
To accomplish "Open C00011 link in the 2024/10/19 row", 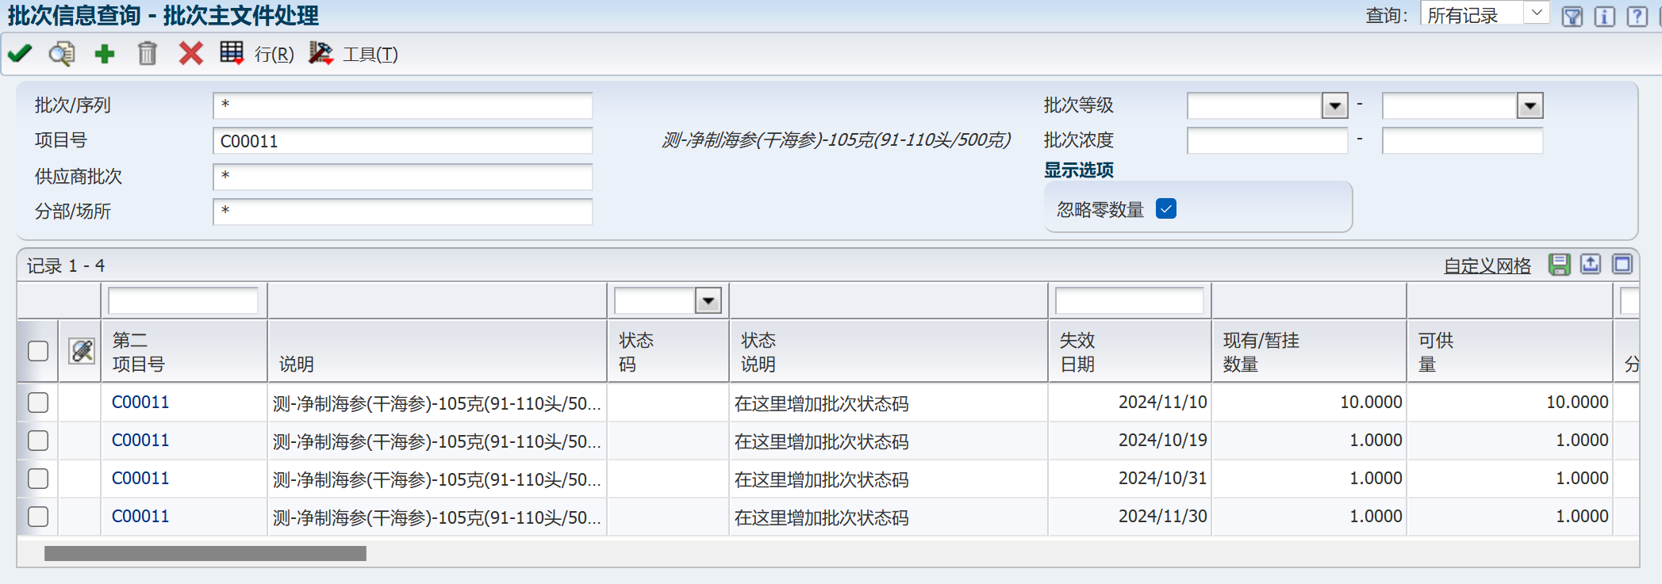I will pyautogui.click(x=140, y=441).
